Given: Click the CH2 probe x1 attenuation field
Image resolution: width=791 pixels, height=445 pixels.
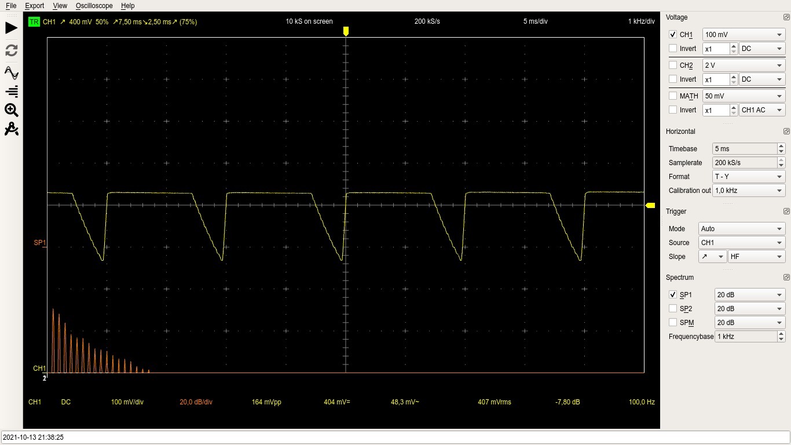Looking at the screenshot, I should click(x=716, y=79).
